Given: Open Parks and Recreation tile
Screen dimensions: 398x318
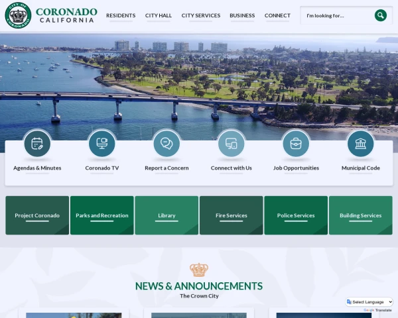Looking at the screenshot, I should tap(102, 215).
